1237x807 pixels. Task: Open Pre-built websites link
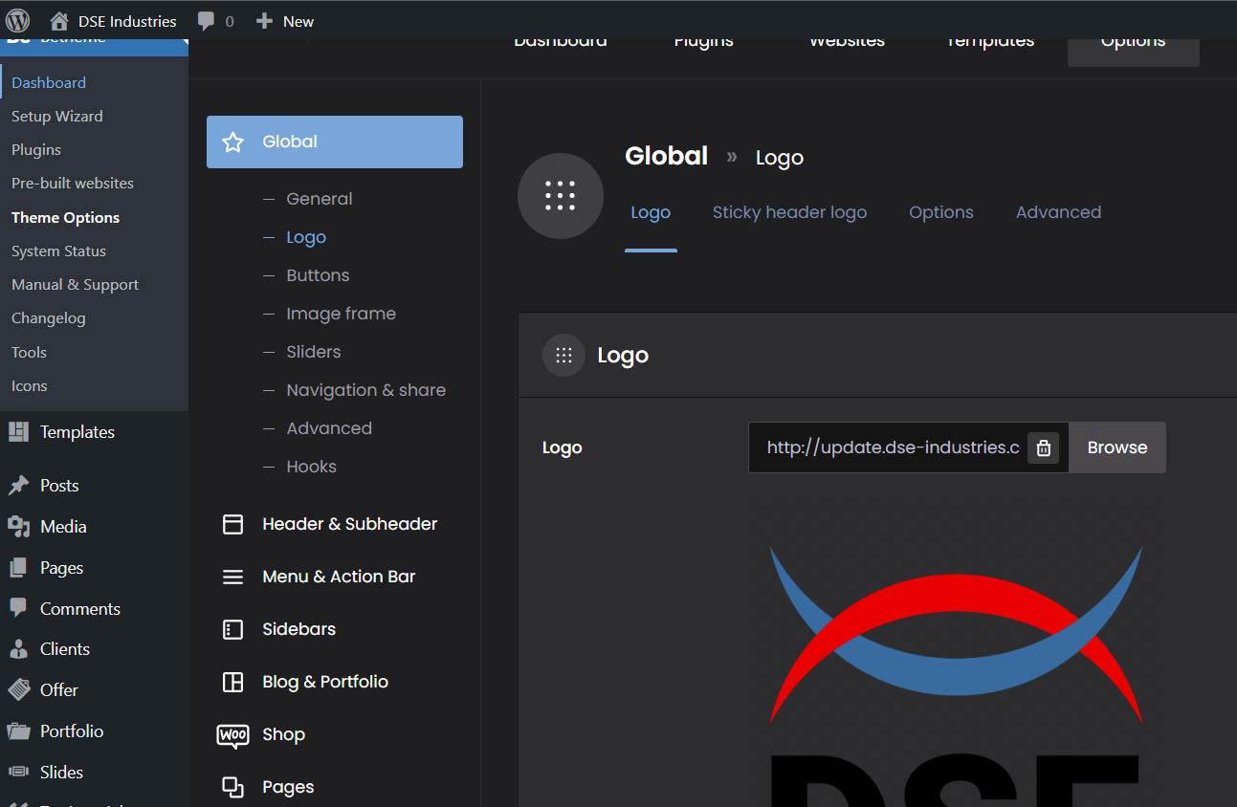coord(73,183)
